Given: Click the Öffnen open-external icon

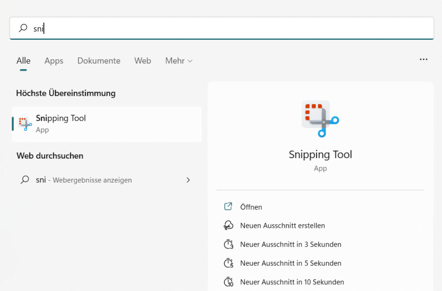Looking at the screenshot, I should pyautogui.click(x=228, y=206).
